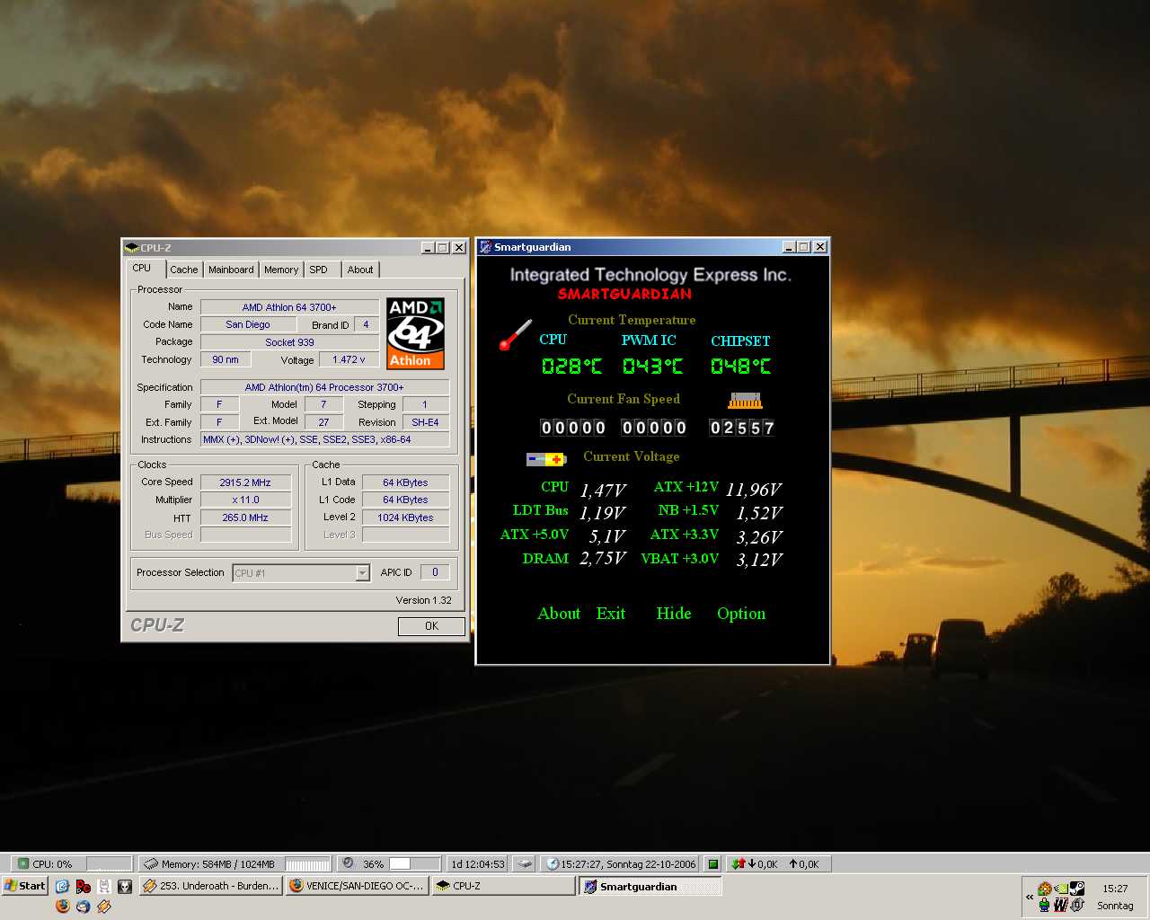The height and width of the screenshot is (920, 1150).
Task: Click the CPU-Z title bar chip icon
Action: pyautogui.click(x=131, y=248)
